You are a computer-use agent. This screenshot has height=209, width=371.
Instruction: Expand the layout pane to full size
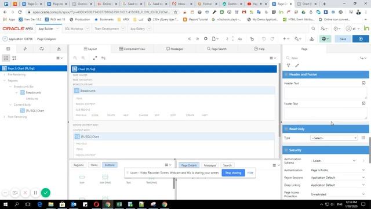(x=95, y=58)
